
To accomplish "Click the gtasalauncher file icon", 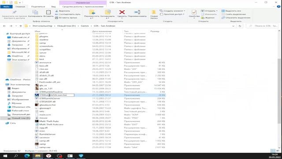I will click(37, 105).
